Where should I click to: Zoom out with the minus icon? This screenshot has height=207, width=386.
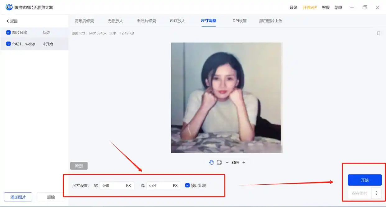tap(227, 162)
